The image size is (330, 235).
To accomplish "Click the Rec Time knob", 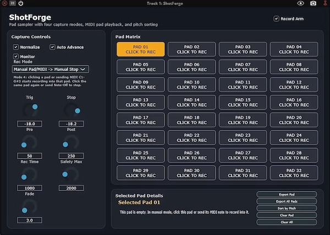I will point(30,174).
